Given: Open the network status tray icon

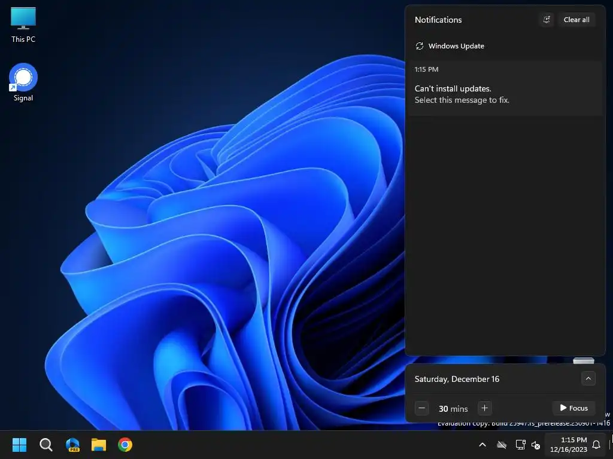Looking at the screenshot, I should pos(520,445).
